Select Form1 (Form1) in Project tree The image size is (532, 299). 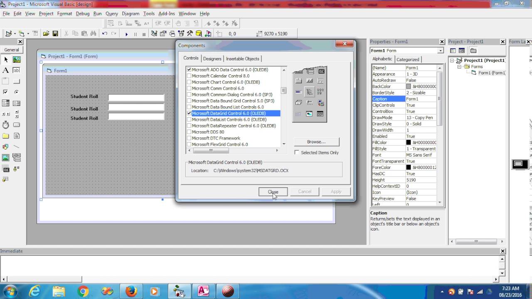(492, 73)
